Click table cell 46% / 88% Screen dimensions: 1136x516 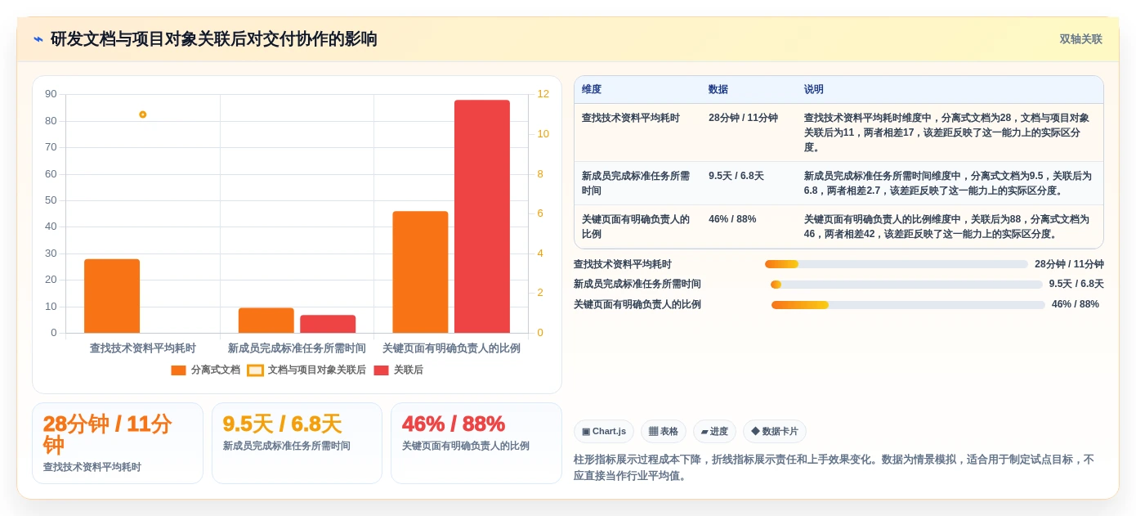[732, 219]
